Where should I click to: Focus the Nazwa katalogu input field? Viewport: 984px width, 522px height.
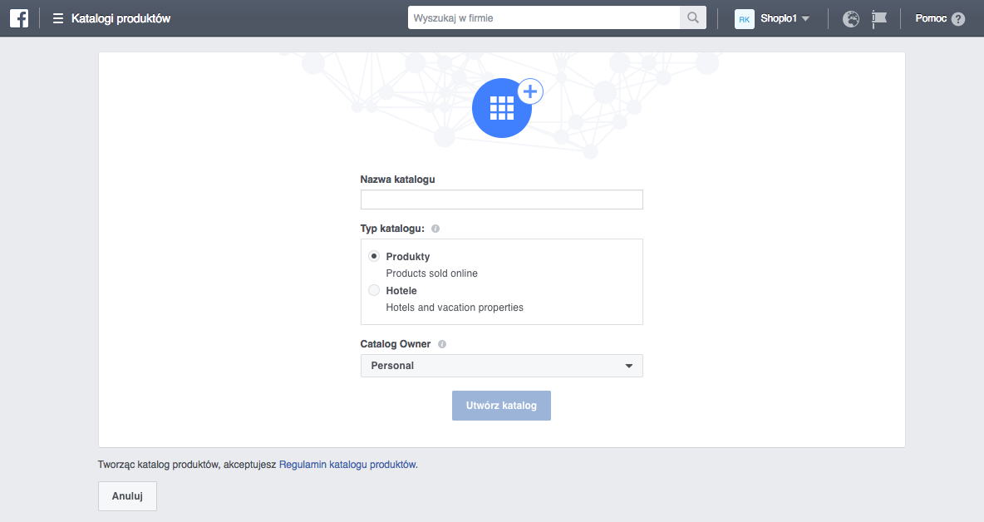(x=501, y=199)
